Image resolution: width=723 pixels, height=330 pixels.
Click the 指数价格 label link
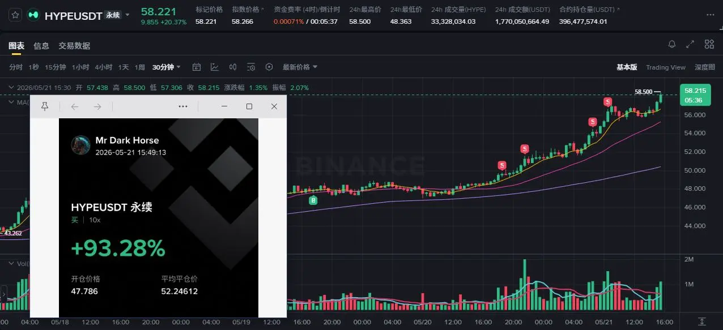tap(248, 10)
